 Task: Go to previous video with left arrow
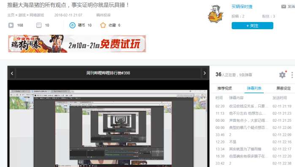[12, 73]
